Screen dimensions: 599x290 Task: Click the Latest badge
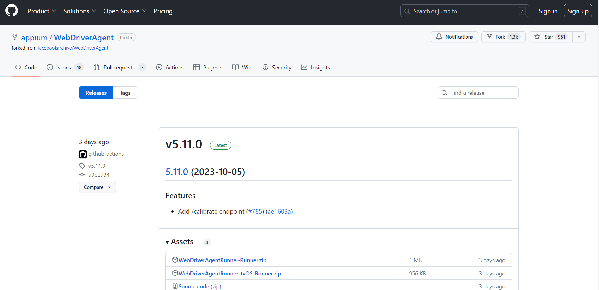point(221,145)
